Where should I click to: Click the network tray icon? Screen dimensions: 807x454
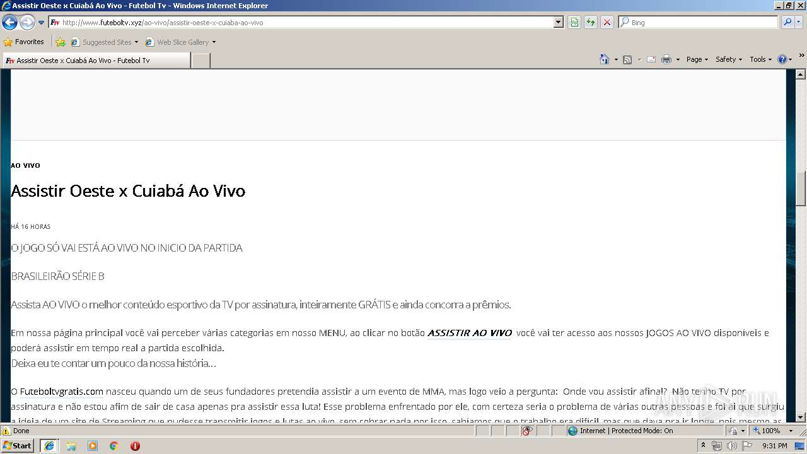(717, 446)
